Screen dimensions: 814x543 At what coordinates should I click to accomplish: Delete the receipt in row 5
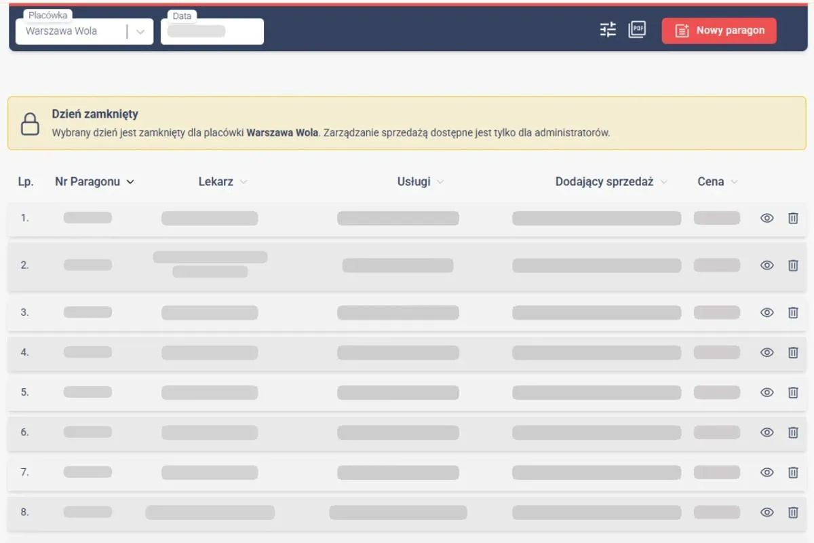coord(793,392)
